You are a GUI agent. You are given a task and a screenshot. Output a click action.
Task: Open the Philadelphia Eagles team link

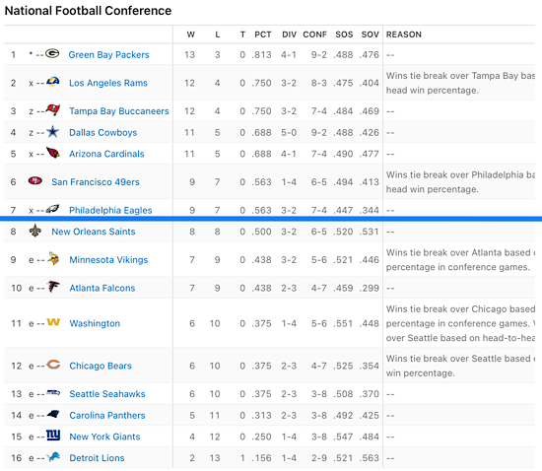[110, 210]
